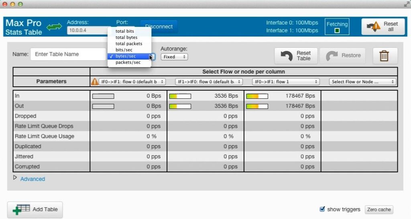Click the Fetching status indicator square
The image size is (411, 219).
(x=337, y=31)
